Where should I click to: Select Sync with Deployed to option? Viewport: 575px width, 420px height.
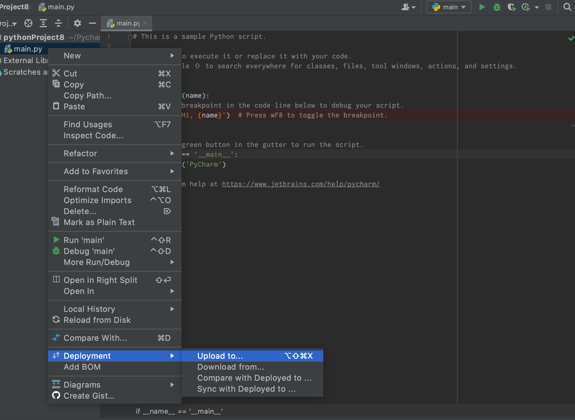pos(246,389)
